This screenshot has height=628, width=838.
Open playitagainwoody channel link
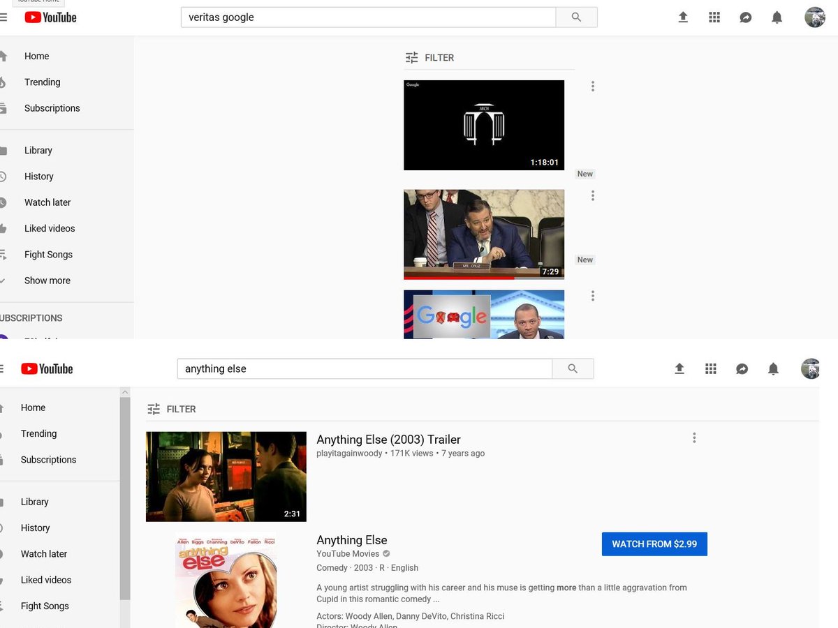click(349, 454)
